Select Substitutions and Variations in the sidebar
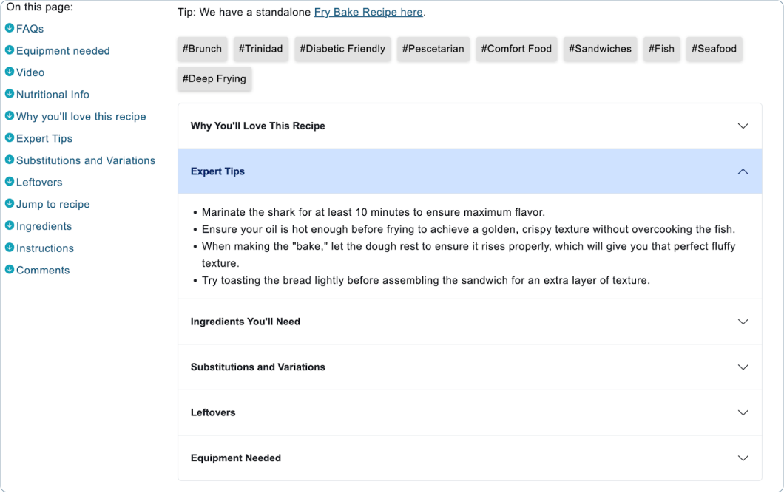The height and width of the screenshot is (493, 784). 86,160
